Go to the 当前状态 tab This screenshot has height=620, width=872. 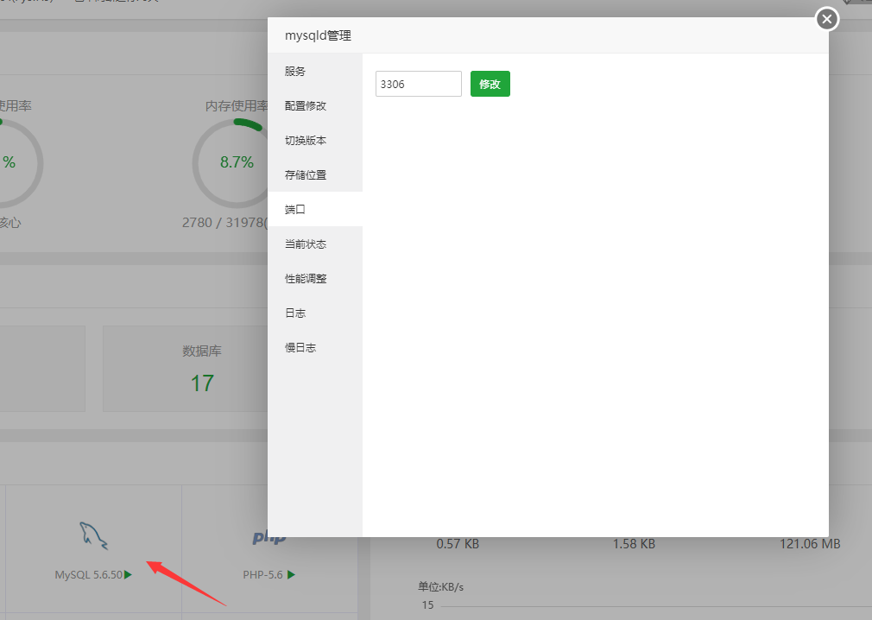point(315,244)
